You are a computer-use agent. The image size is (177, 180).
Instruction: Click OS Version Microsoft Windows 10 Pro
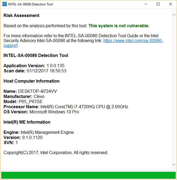tap(54, 112)
